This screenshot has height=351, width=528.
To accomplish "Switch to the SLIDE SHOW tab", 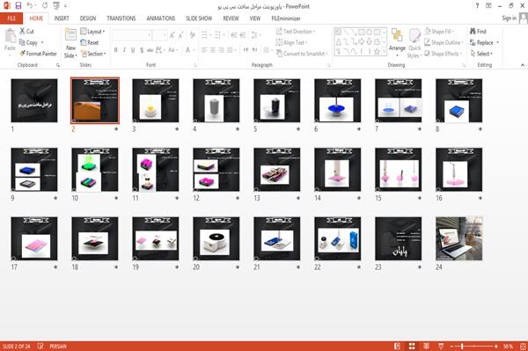I will click(x=199, y=18).
